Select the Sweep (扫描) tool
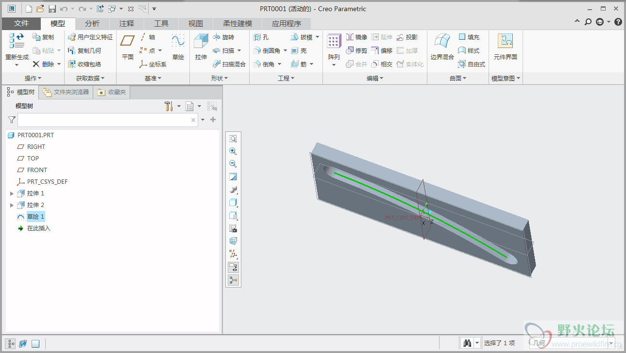626x353 pixels. coord(223,50)
